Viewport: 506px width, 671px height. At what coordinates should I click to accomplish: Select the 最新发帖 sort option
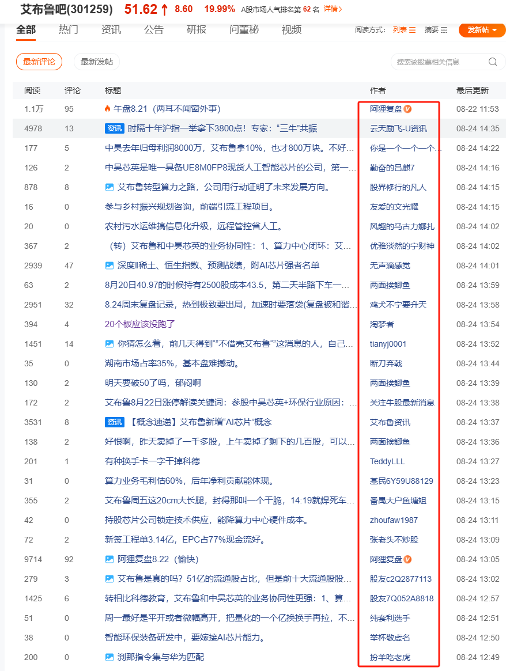[x=97, y=62]
